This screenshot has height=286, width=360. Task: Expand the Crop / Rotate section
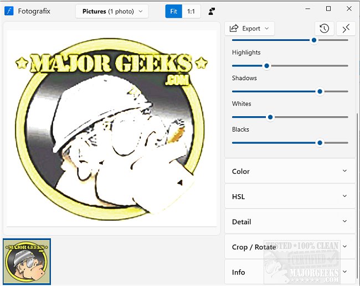pyautogui.click(x=290, y=247)
